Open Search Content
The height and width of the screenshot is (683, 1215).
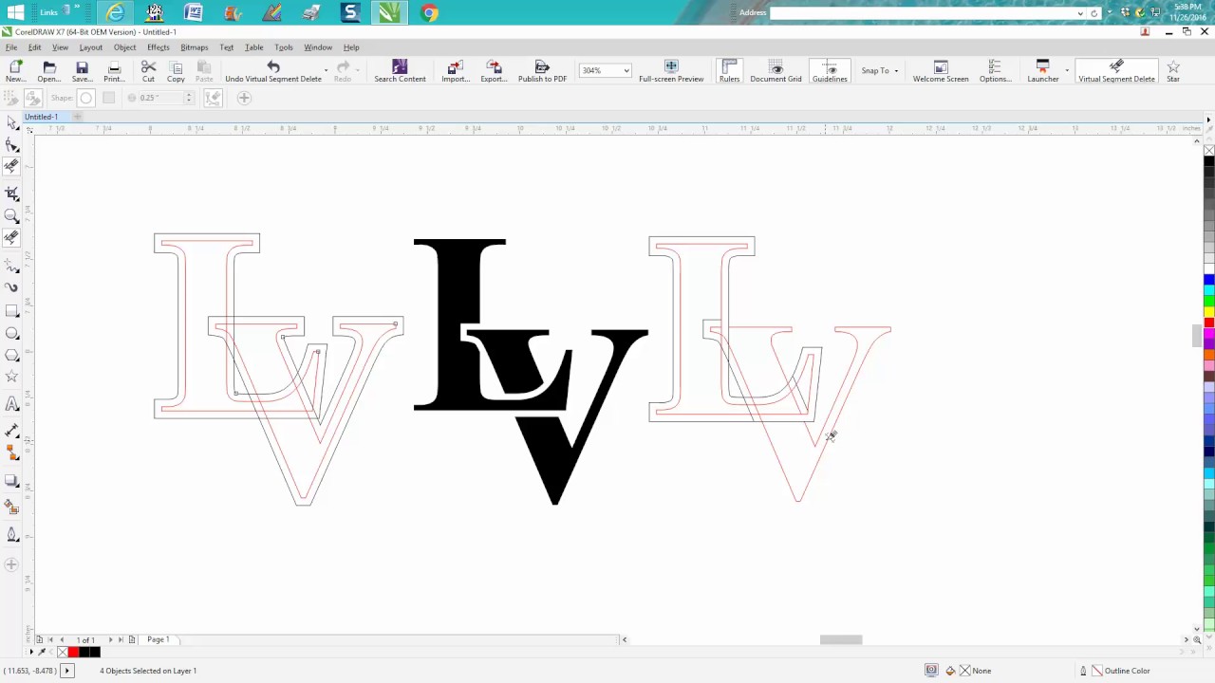tap(400, 71)
